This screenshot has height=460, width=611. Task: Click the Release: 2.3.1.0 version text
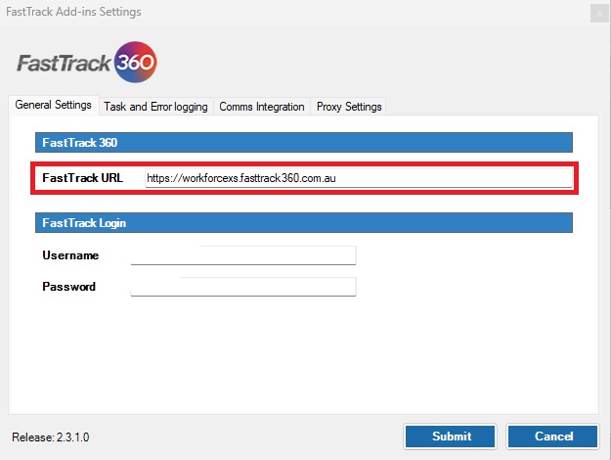pyautogui.click(x=51, y=437)
